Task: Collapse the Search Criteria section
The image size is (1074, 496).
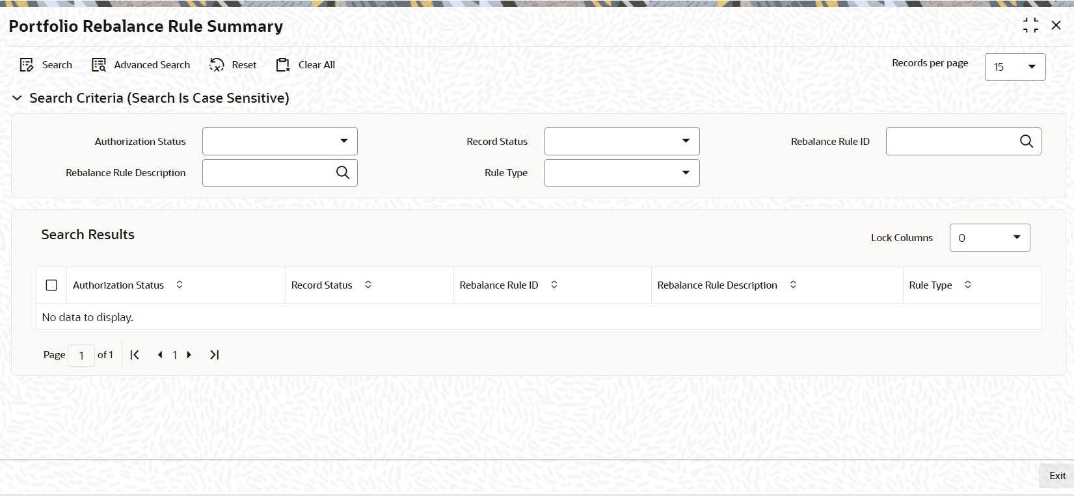Action: click(17, 98)
